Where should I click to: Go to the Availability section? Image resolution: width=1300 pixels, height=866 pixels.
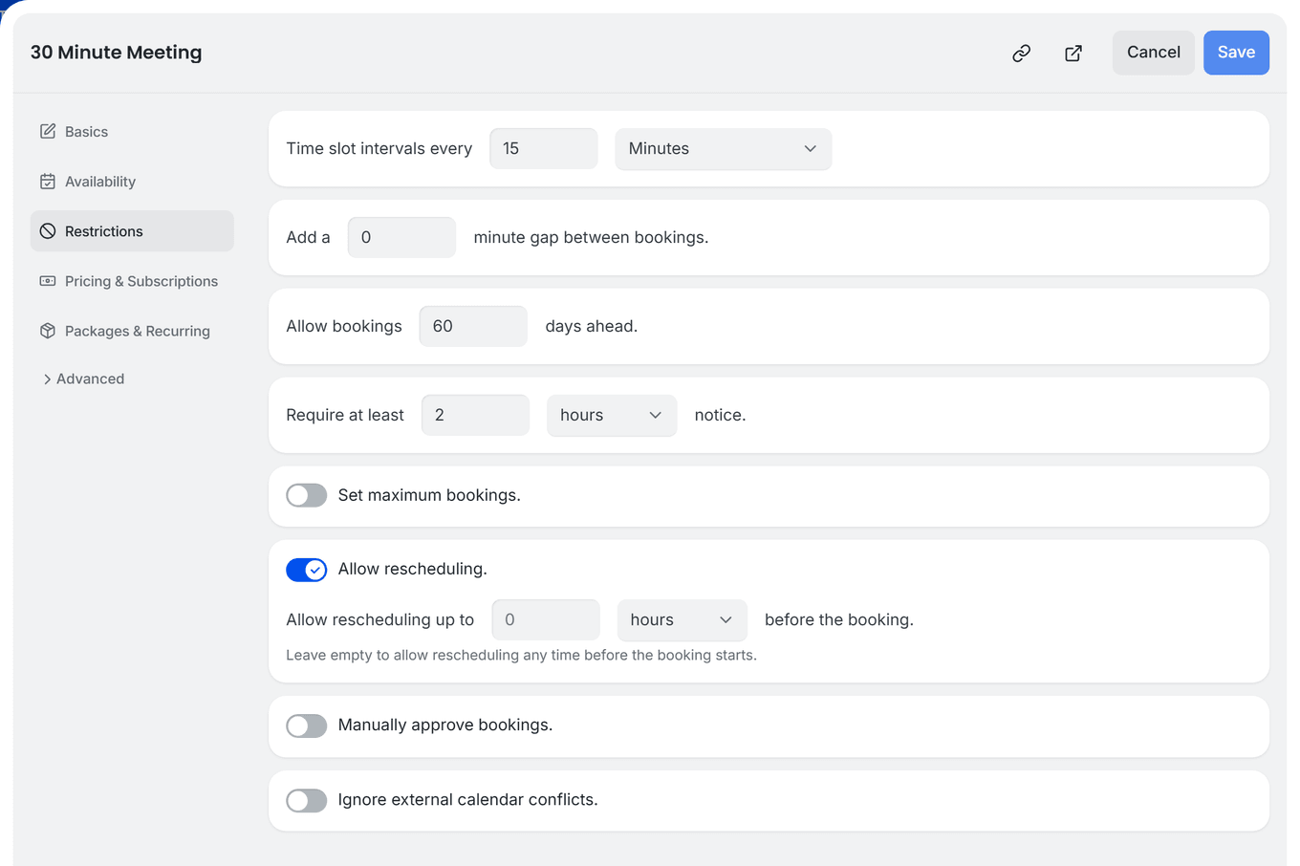point(132,181)
